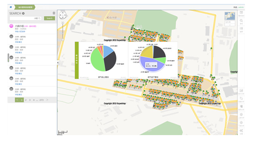This screenshot has width=256, height=145.
Task: Open settings gears icon at sidebar bottom
Action: [241, 131]
